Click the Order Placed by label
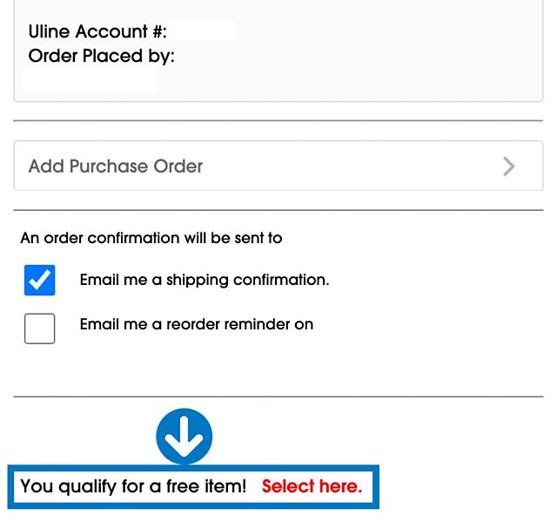Screen dimensions: 557x522 pos(101,57)
